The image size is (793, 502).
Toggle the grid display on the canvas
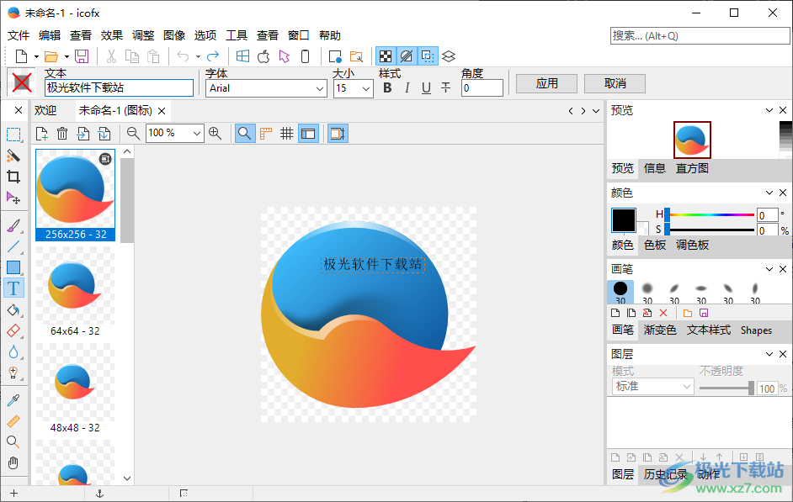coord(286,133)
